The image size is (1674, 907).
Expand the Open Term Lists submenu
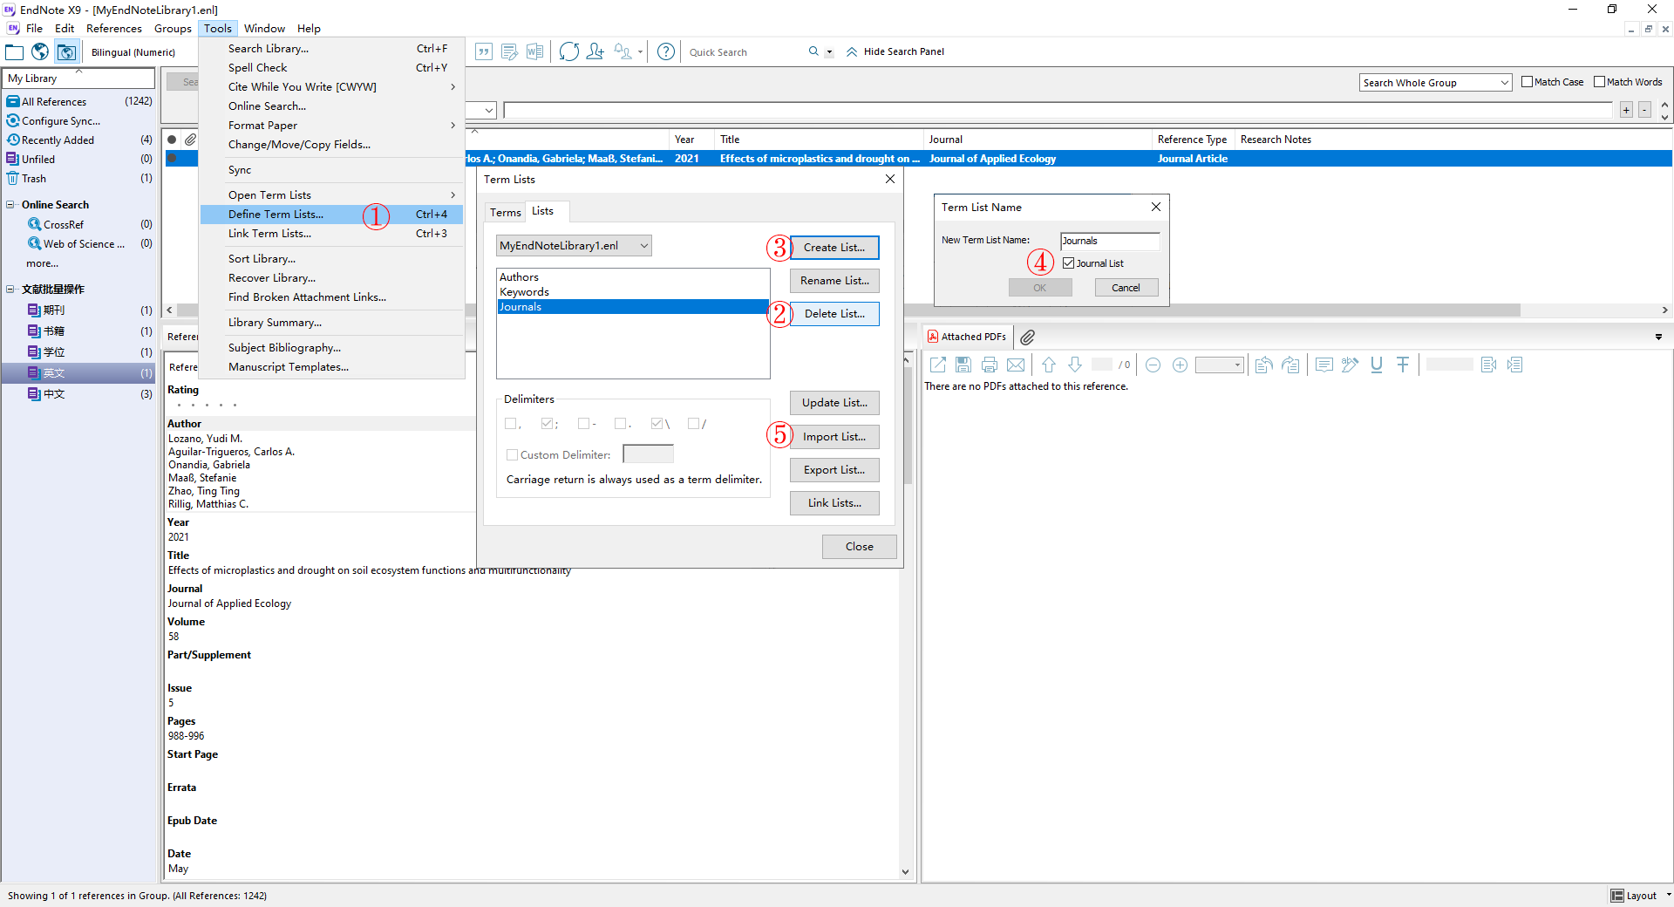pos(331,195)
